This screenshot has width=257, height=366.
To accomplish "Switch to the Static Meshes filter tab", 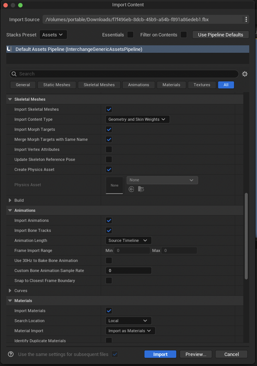I will pyautogui.click(x=57, y=85).
